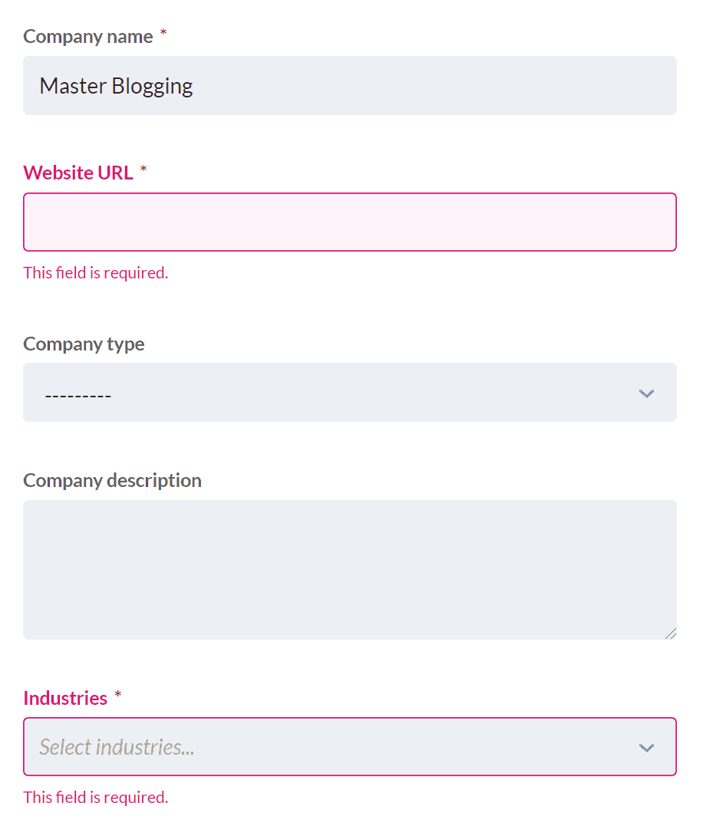Click the Company description label

[x=112, y=480]
